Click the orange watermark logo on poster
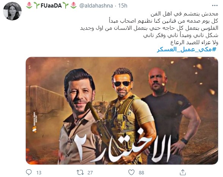This screenshot has height=177, width=223. [34, 129]
